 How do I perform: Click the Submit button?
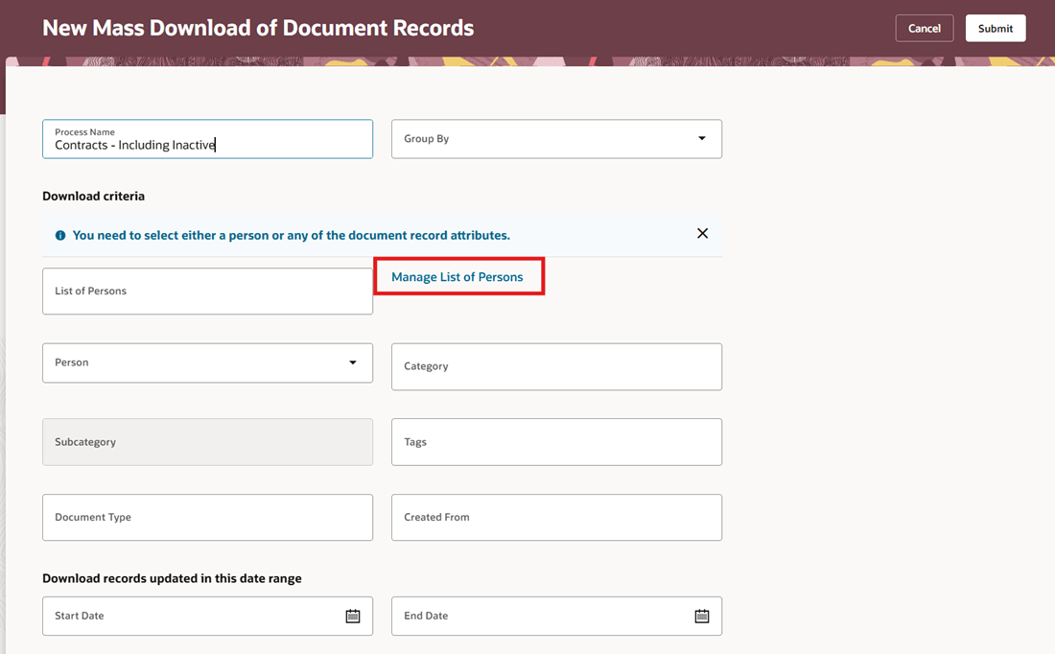click(x=996, y=28)
